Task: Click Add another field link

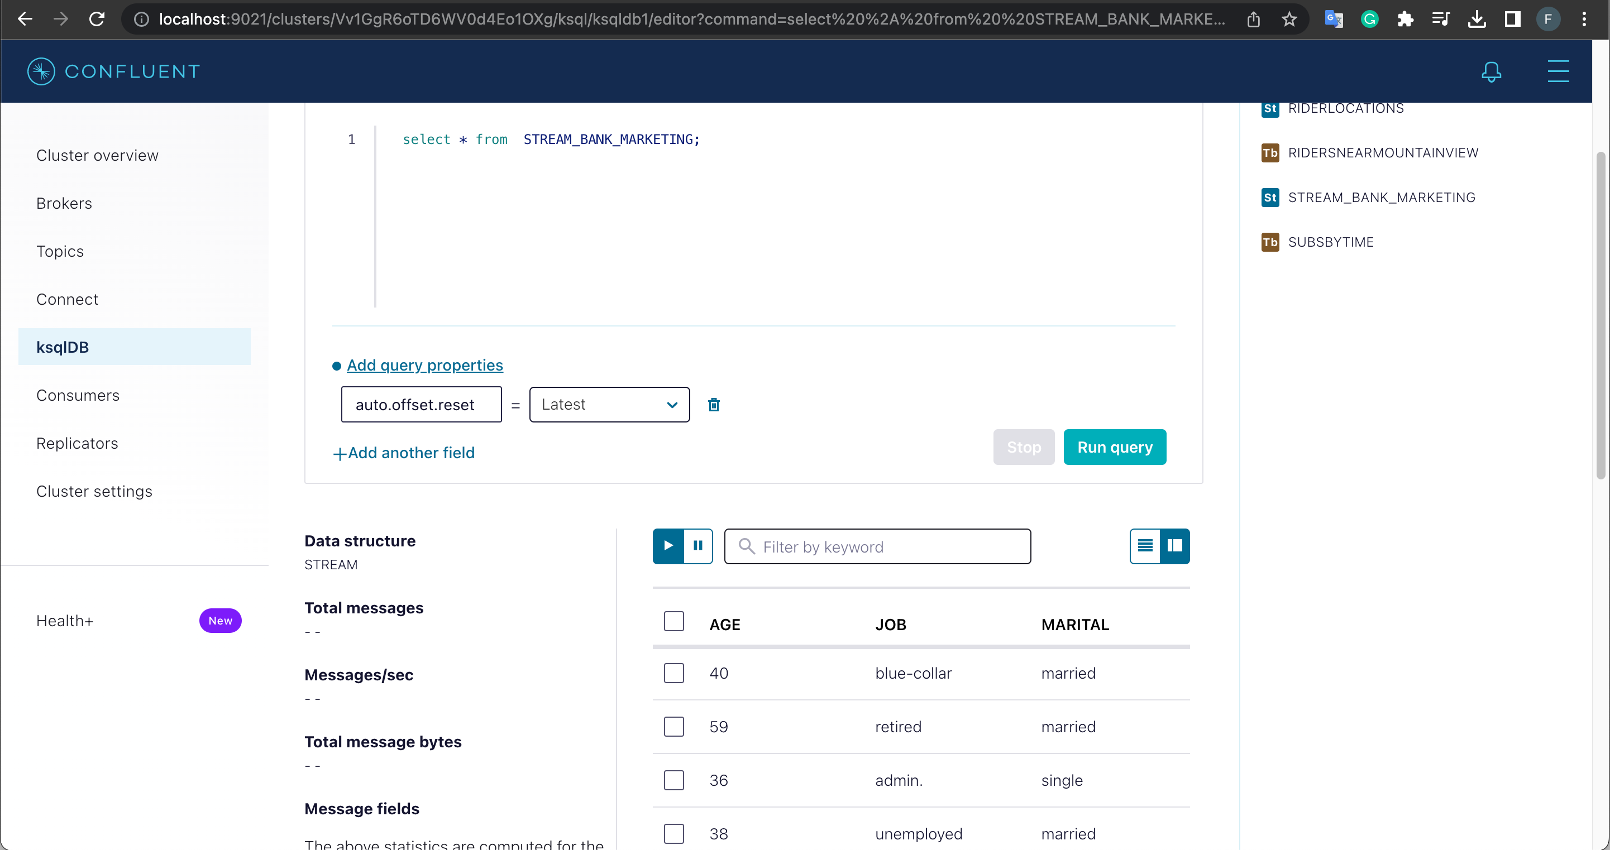Action: tap(404, 453)
